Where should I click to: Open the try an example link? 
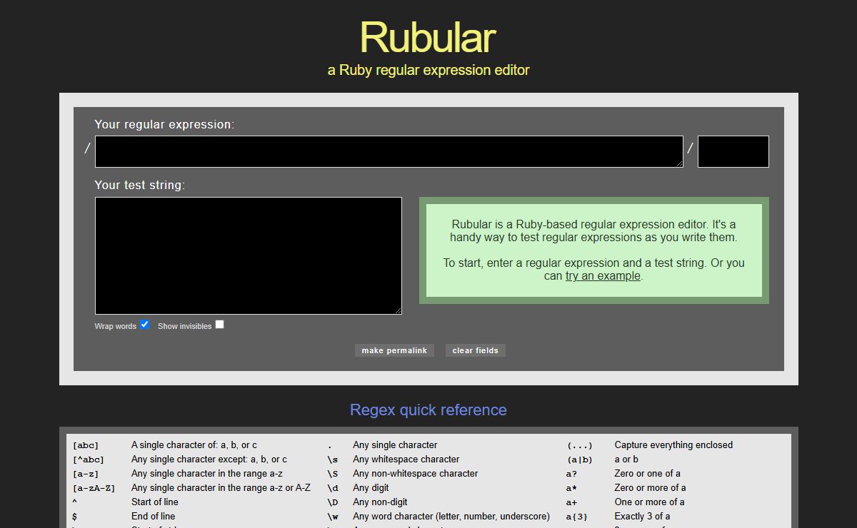(x=603, y=276)
